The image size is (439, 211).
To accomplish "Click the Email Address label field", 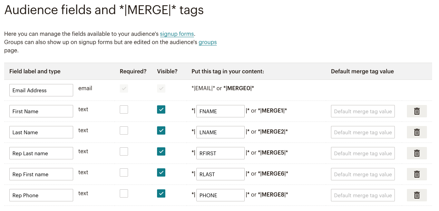I will coord(41,90).
